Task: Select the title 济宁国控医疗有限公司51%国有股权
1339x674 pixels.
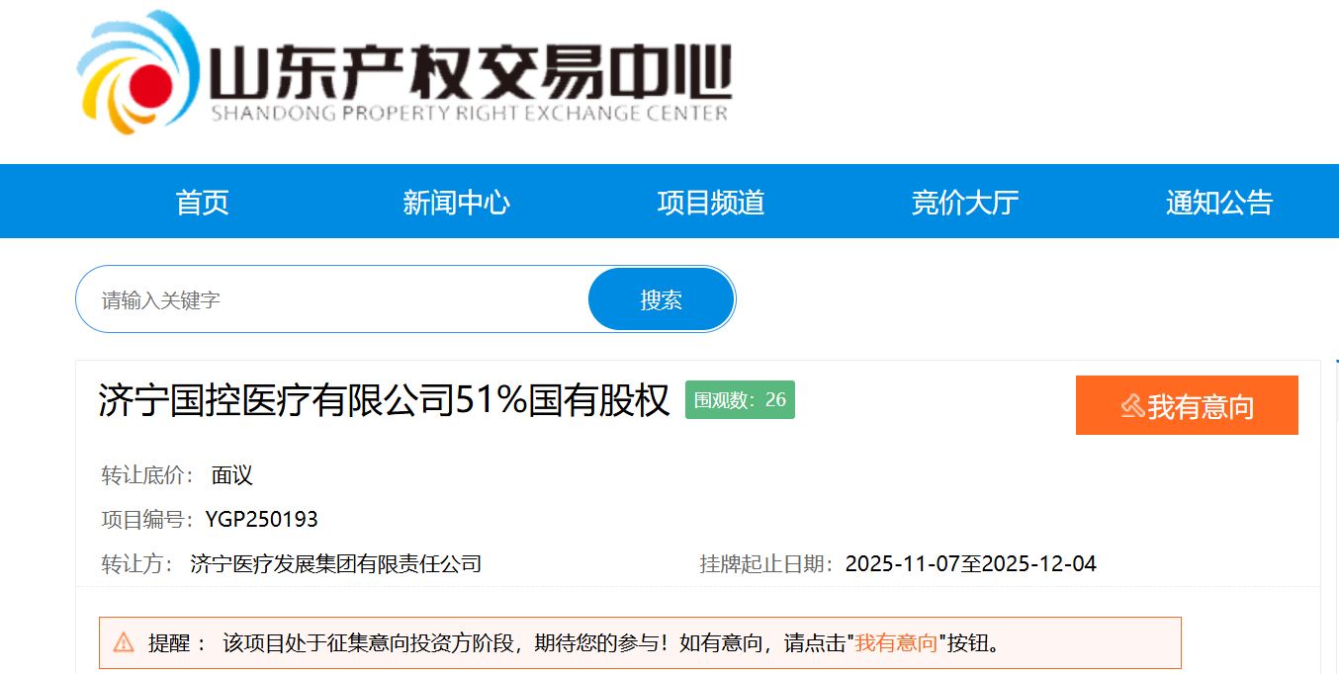Action: [x=384, y=402]
